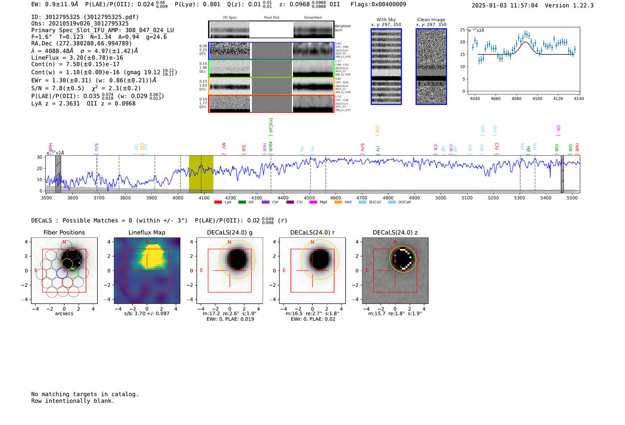The image size is (625, 425).
Task: Click the 'P(Lyα): 0.001' header value
Action: pos(197,4)
